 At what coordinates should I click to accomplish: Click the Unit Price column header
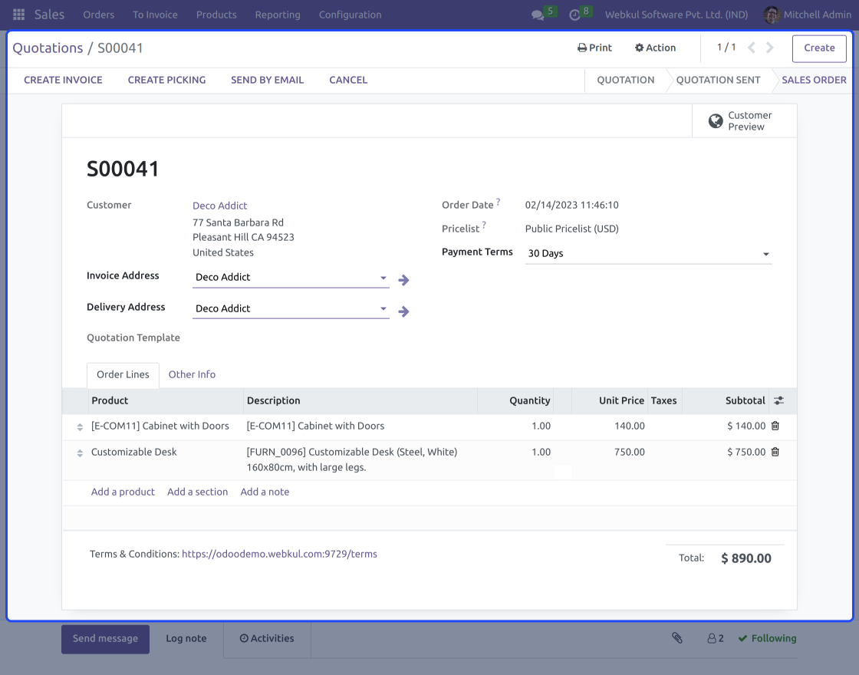(609, 400)
